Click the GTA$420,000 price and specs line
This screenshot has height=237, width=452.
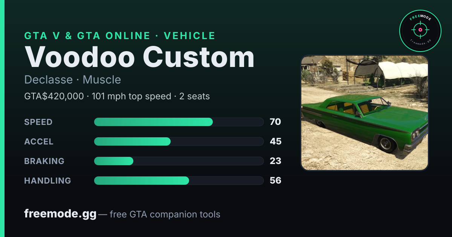coord(117,96)
